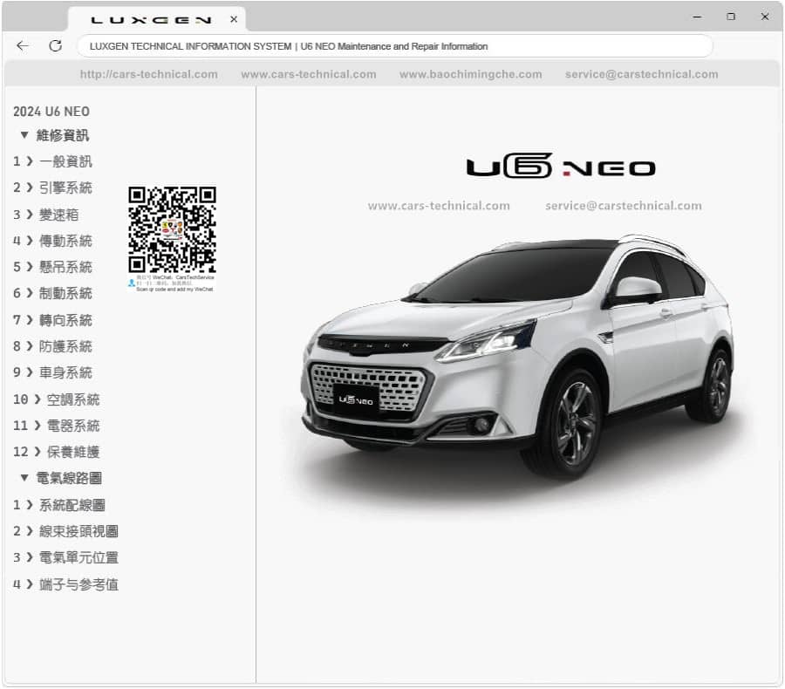This screenshot has width=785, height=689.
Task: Open www.cars-technical.com link in header bar
Action: [x=309, y=74]
